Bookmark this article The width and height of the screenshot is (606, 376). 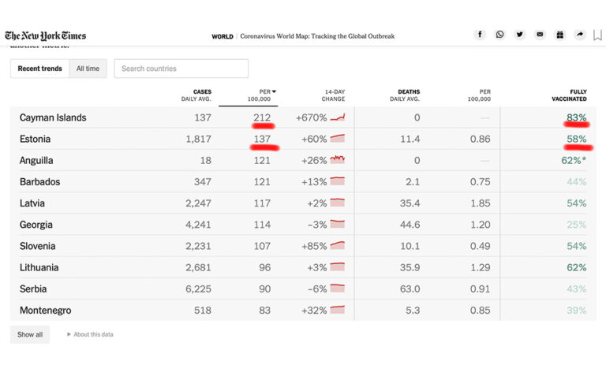pyautogui.click(x=597, y=35)
